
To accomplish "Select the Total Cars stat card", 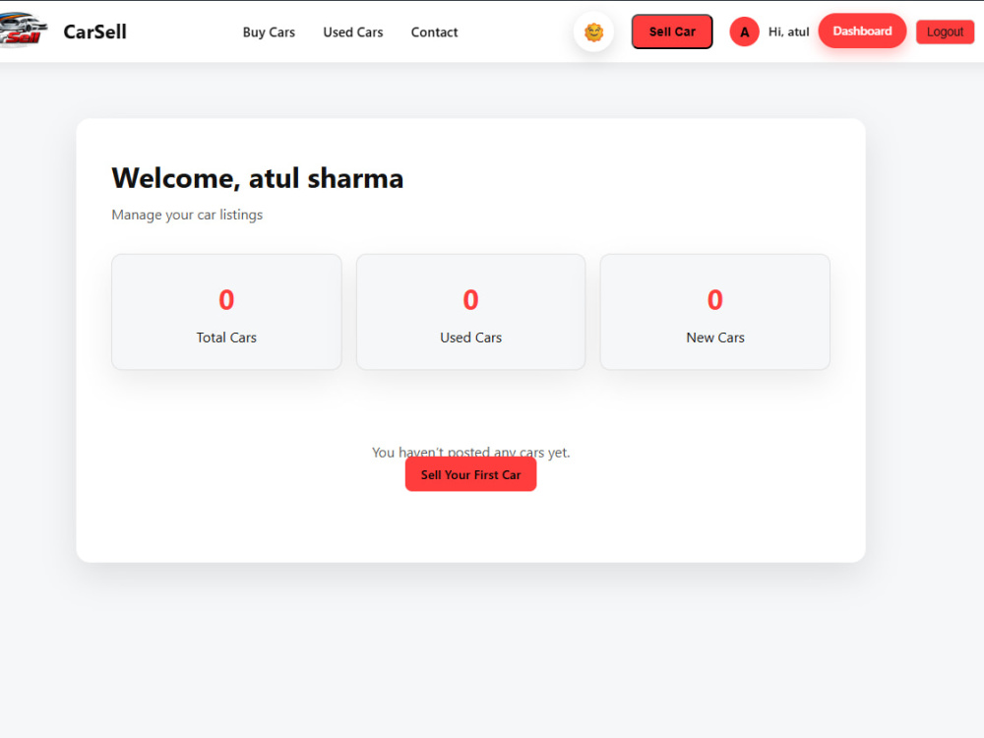I will pos(226,312).
